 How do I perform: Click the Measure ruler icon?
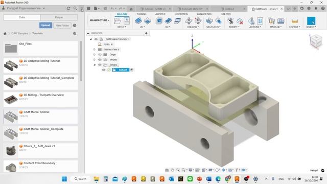[x=295, y=21]
